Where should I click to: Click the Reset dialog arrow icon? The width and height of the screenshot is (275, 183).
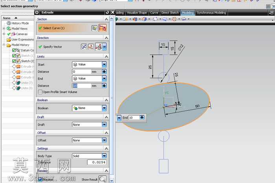point(107,13)
